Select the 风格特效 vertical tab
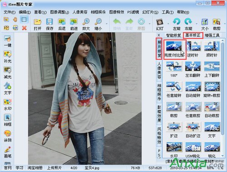 coord(159,135)
